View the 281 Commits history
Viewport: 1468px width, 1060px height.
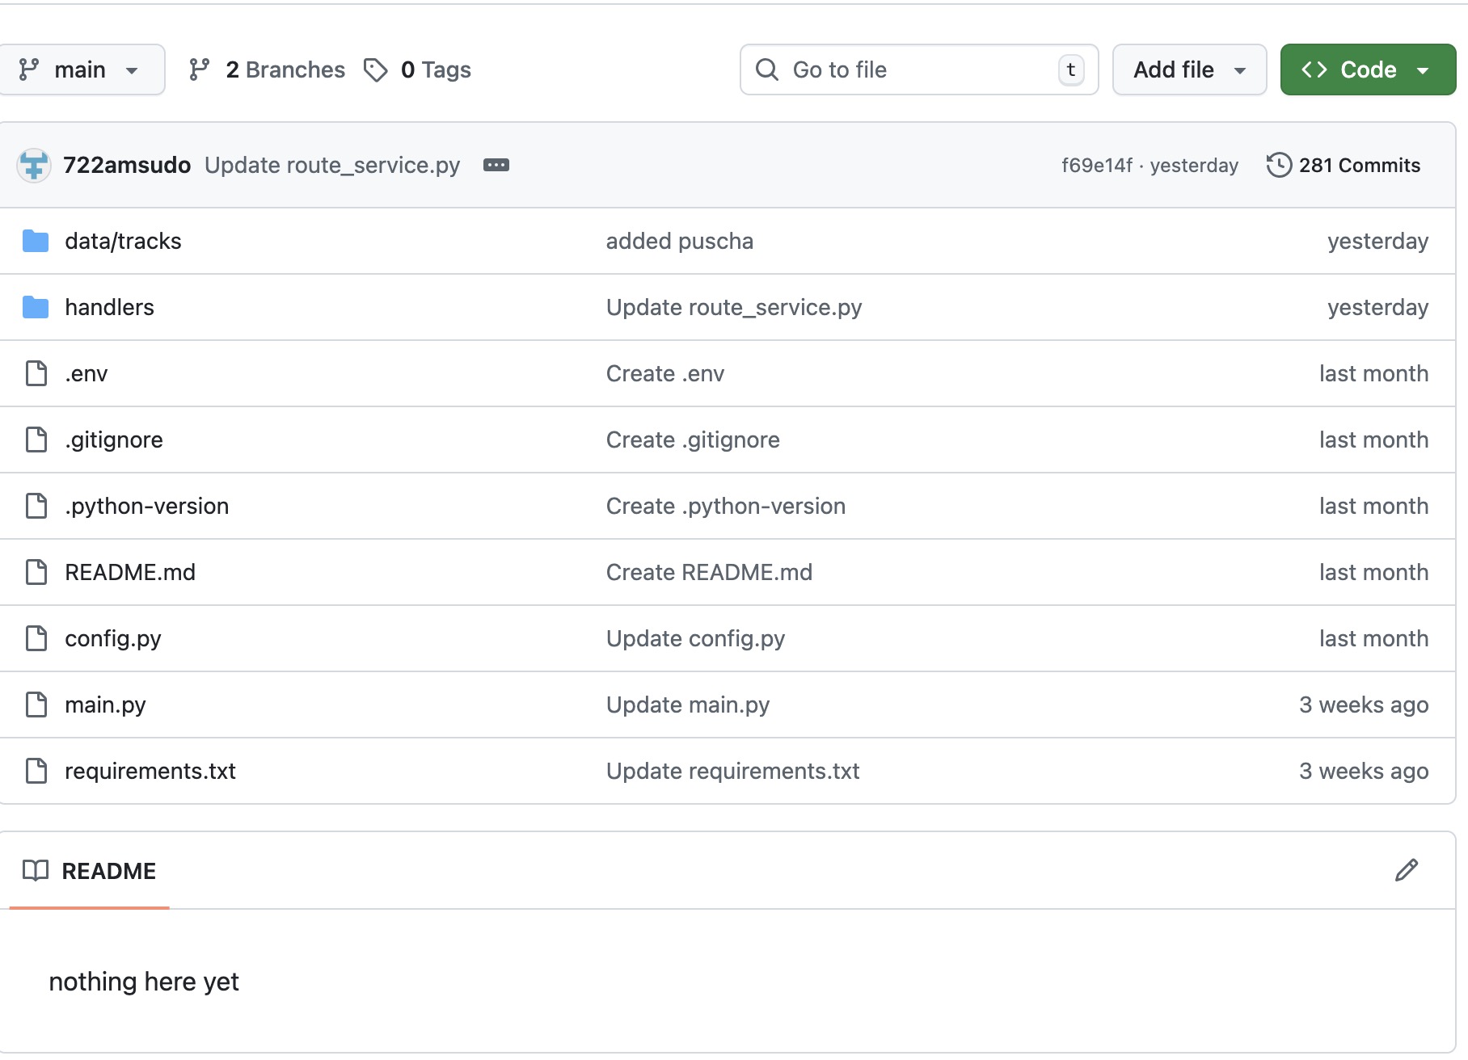[x=1359, y=165]
